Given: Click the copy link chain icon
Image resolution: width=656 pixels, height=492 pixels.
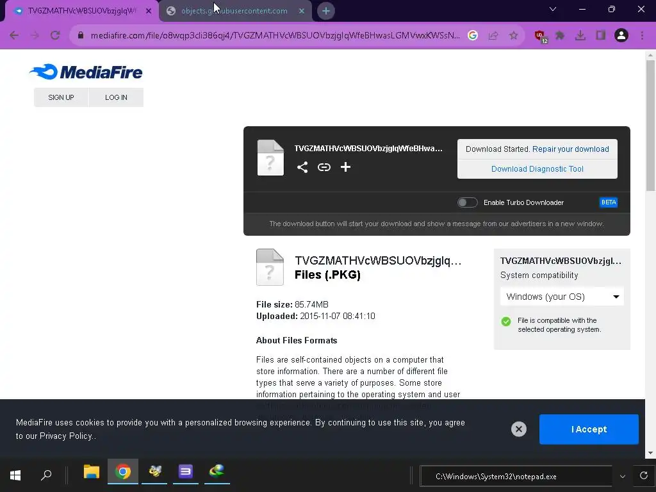Looking at the screenshot, I should [x=324, y=167].
